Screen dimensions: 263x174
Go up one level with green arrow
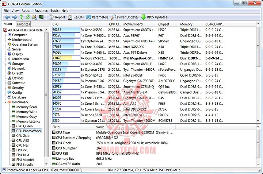pyautogui.click(x=21, y=17)
